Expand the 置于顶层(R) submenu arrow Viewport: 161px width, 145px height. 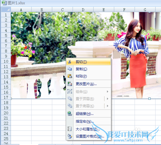(x=108, y=99)
